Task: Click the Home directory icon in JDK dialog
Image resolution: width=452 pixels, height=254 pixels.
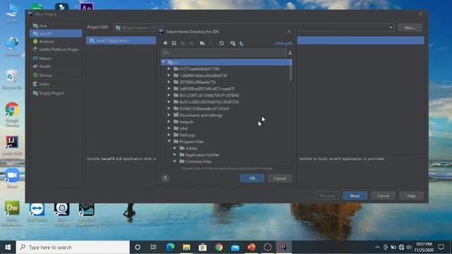Action: point(165,43)
